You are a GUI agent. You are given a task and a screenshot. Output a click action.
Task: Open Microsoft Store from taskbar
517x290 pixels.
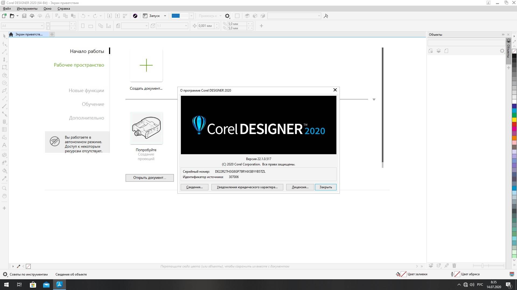click(33, 285)
